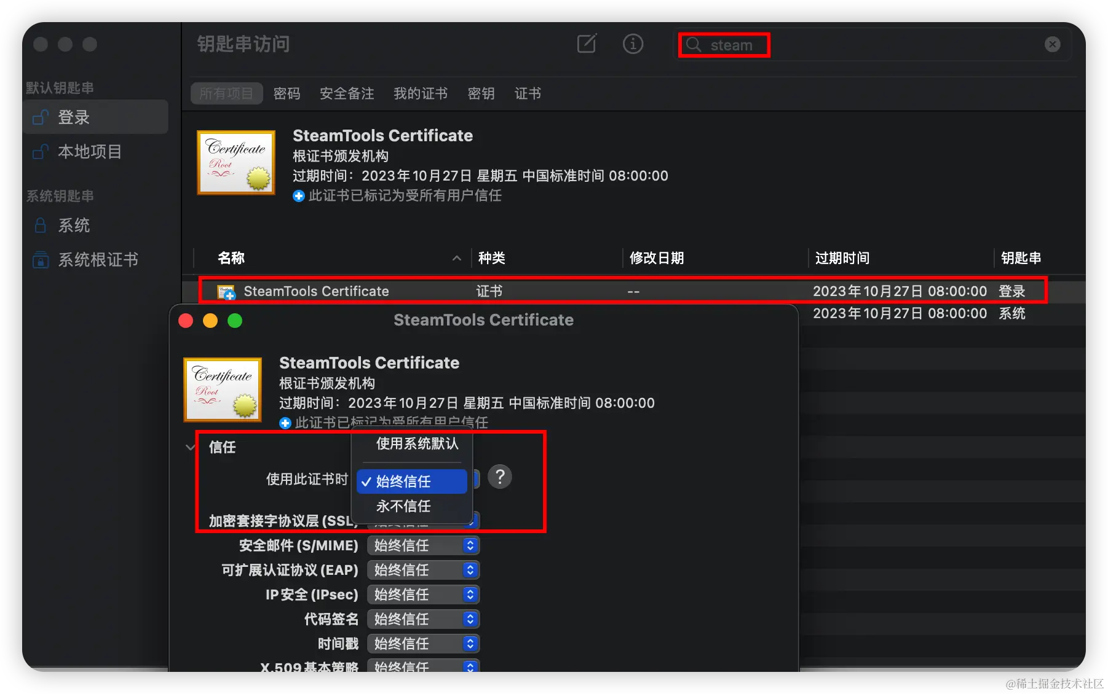Image resolution: width=1108 pixels, height=694 pixels.
Task: Collapse the 信任 section disclosure arrow
Action: pos(190,447)
